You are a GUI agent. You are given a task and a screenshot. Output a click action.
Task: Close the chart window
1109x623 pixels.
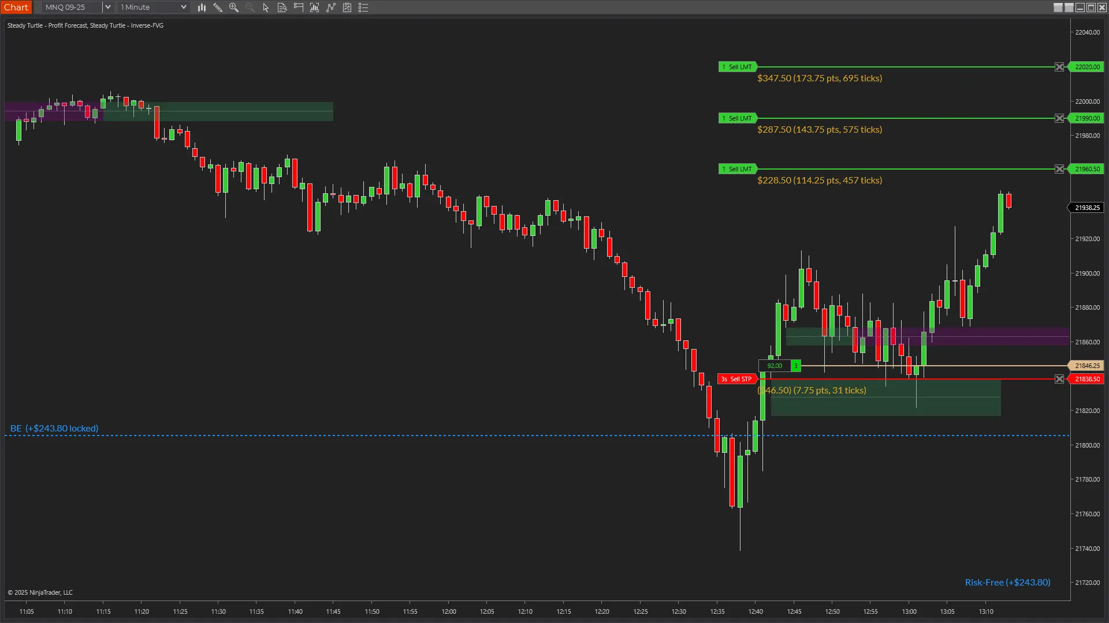coord(1102,7)
